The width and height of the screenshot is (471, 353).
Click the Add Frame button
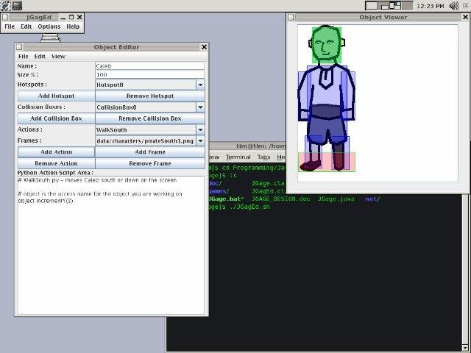click(x=150, y=152)
